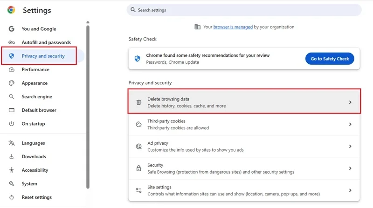Viewport: 373px width, 208px height.
Task: Click the Search settings input field
Action: pos(244,10)
